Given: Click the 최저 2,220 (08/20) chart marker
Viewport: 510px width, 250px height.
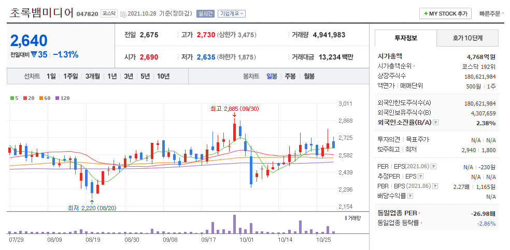Looking at the screenshot, I should 92,208.
